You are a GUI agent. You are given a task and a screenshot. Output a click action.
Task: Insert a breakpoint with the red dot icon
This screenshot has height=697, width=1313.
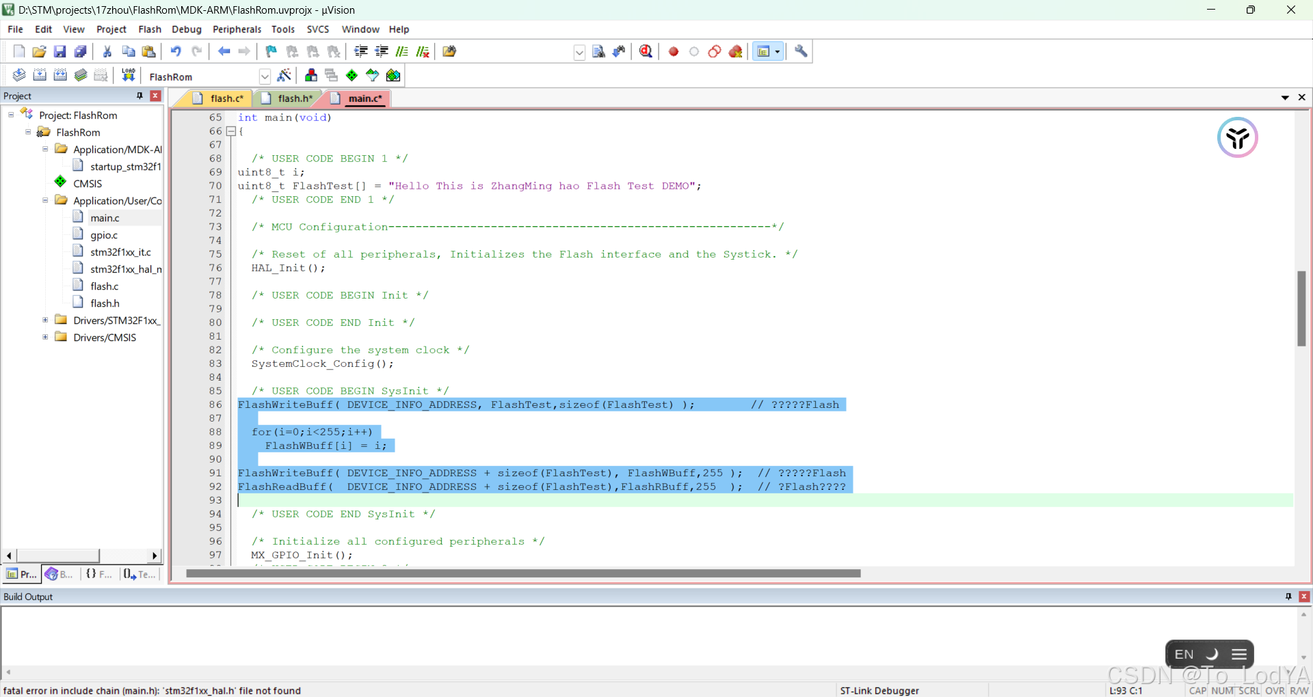point(674,51)
